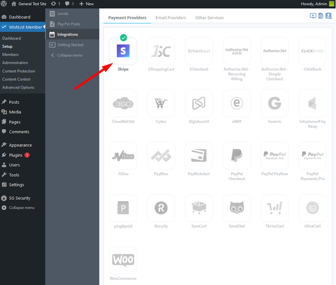Open Pay Per Posts menu item

72,24
